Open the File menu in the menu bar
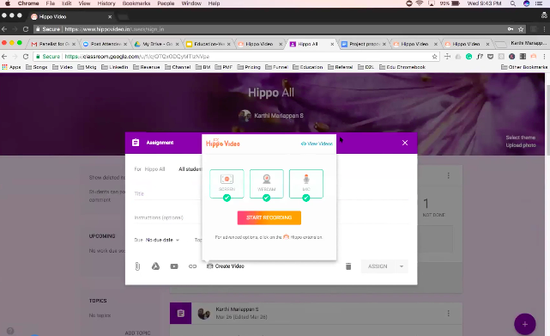 [x=50, y=3]
